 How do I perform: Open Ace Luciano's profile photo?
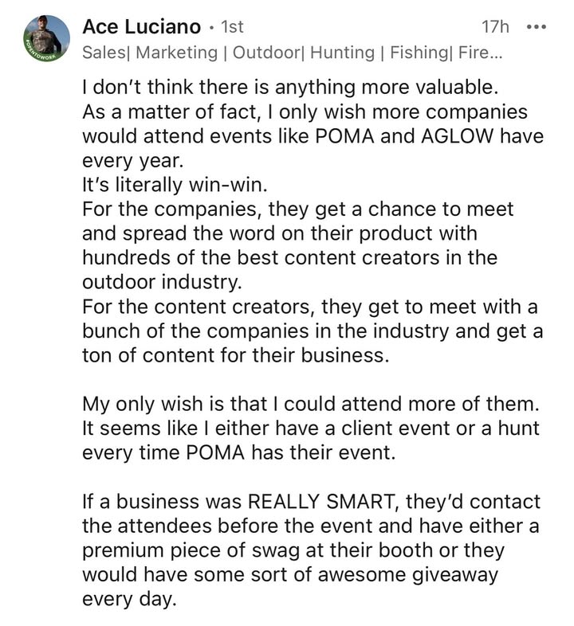click(x=46, y=39)
